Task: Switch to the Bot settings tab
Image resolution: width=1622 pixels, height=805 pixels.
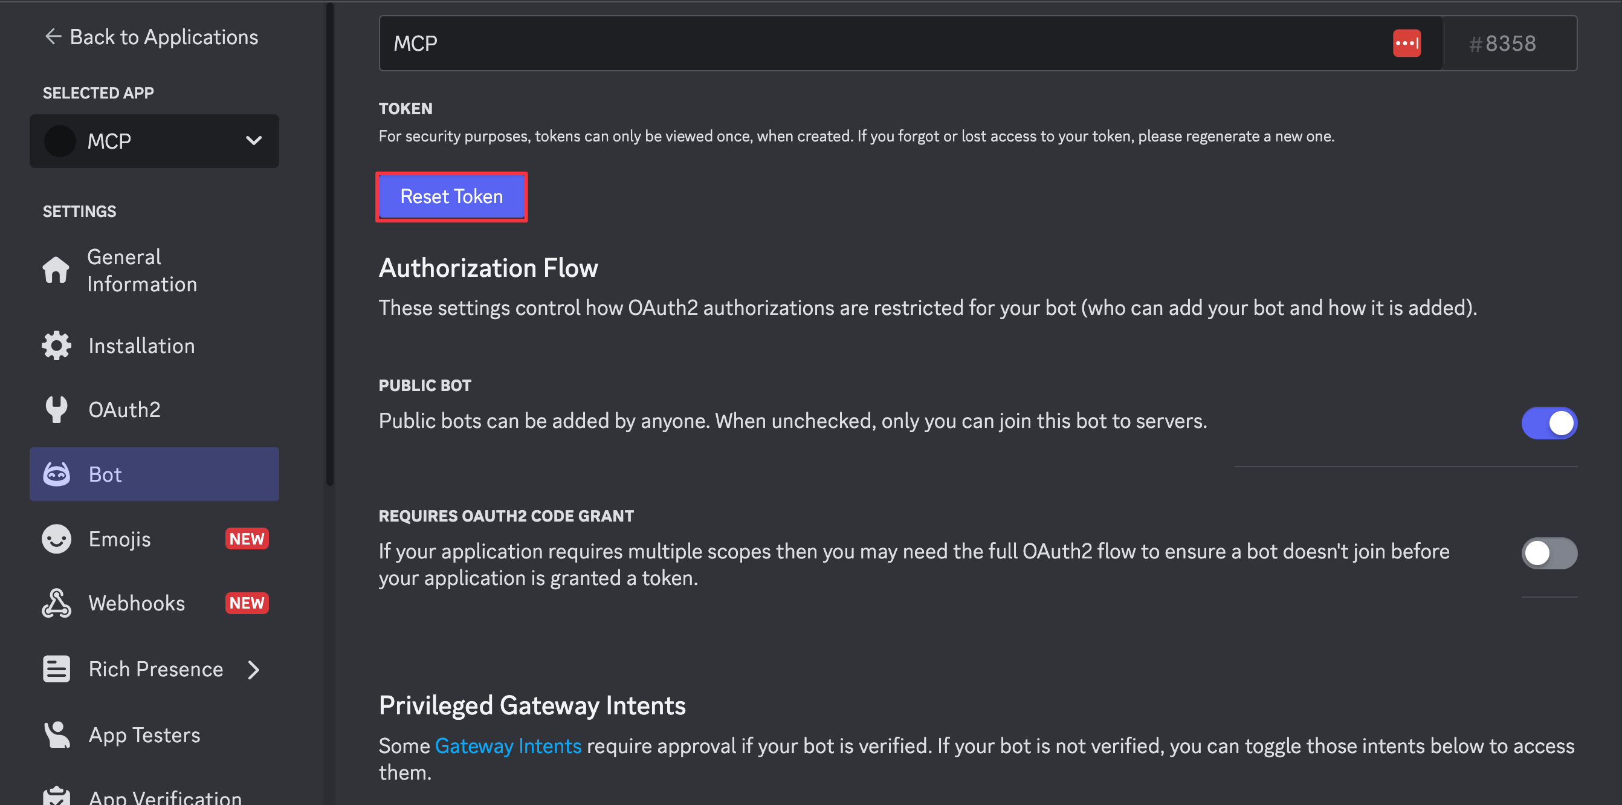Action: 105,474
